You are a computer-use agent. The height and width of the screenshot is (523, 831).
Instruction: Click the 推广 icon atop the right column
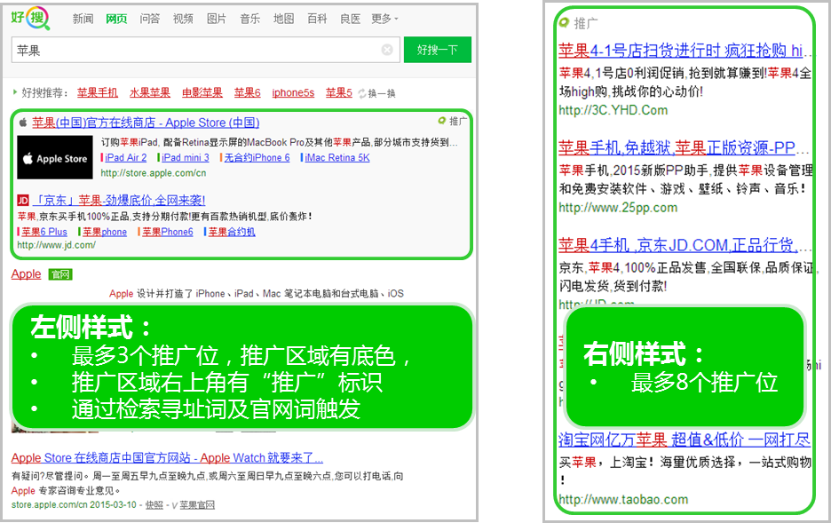tap(564, 23)
